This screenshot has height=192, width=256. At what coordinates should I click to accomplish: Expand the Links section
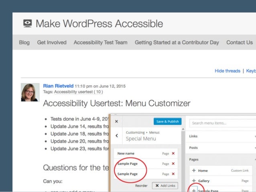coord(221,136)
